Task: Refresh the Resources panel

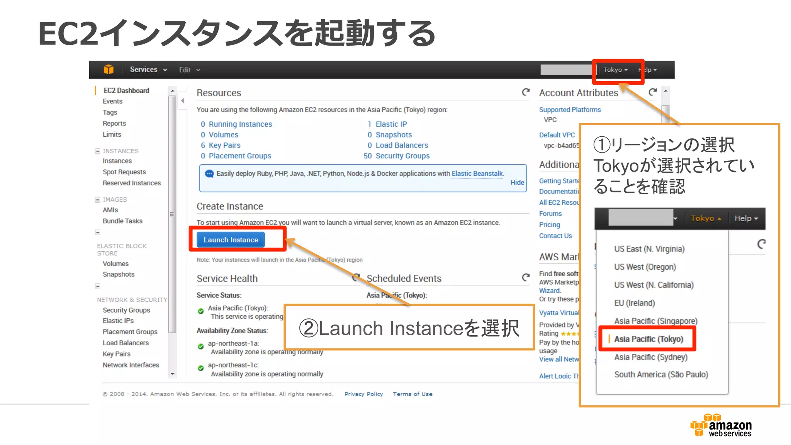Action: point(526,92)
